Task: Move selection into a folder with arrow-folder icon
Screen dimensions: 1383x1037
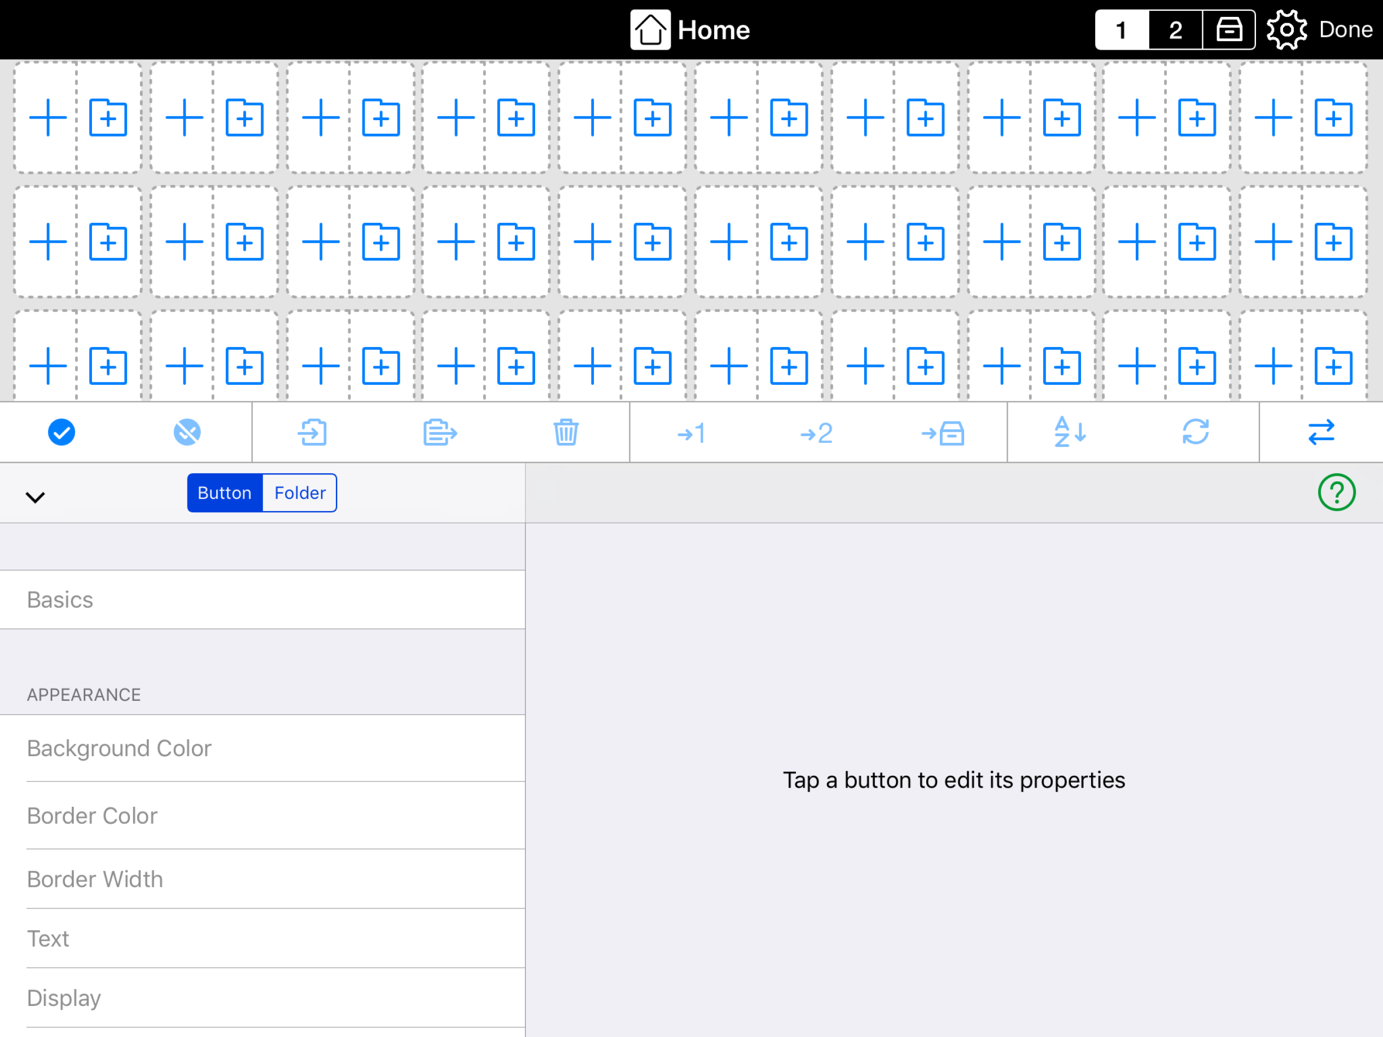Action: (943, 432)
